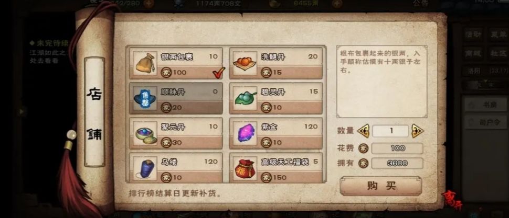Click the 花费 cost field showing 100

[x=397, y=148]
